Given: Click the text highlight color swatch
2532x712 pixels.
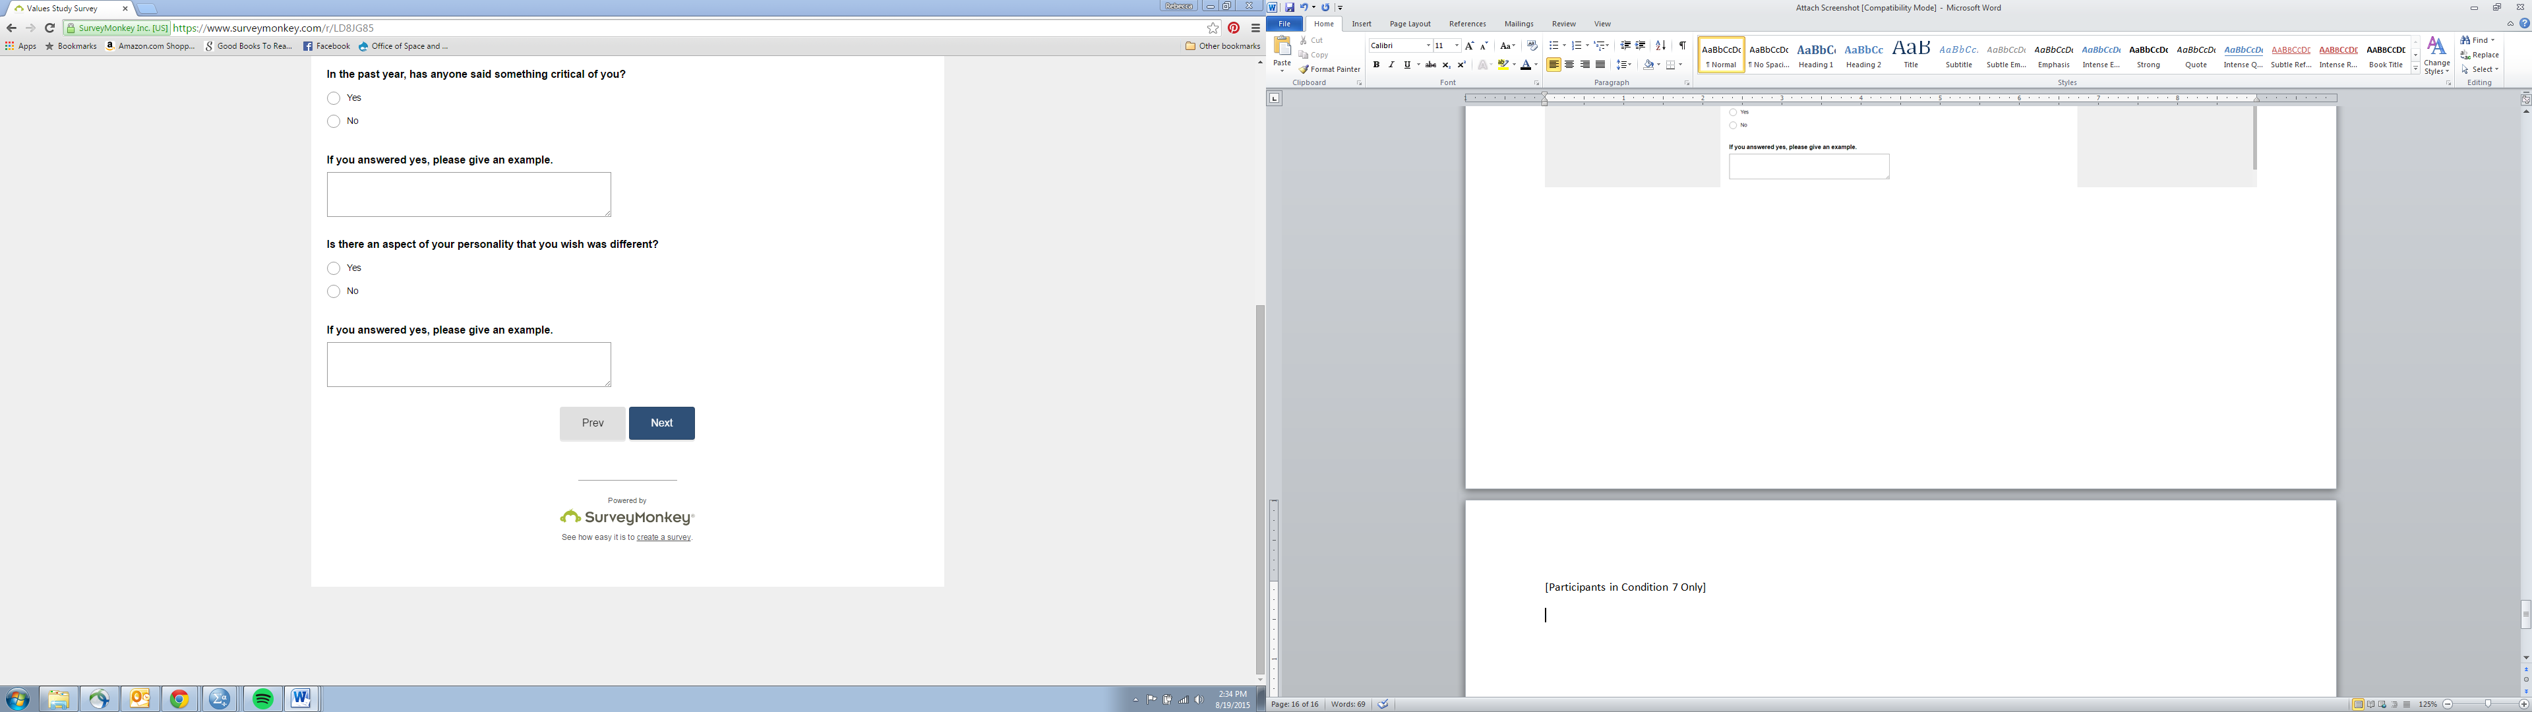Looking at the screenshot, I should 1503,65.
